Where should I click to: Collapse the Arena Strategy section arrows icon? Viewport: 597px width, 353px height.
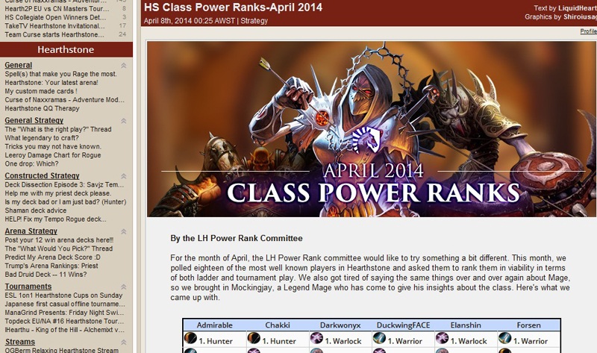pyautogui.click(x=123, y=231)
